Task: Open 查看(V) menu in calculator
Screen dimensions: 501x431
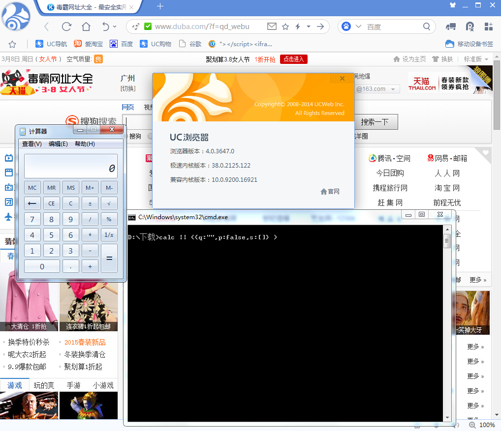Action: (x=31, y=144)
